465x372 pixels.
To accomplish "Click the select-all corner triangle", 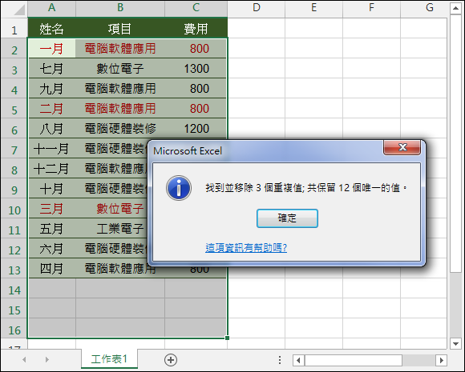I will pos(19,10).
